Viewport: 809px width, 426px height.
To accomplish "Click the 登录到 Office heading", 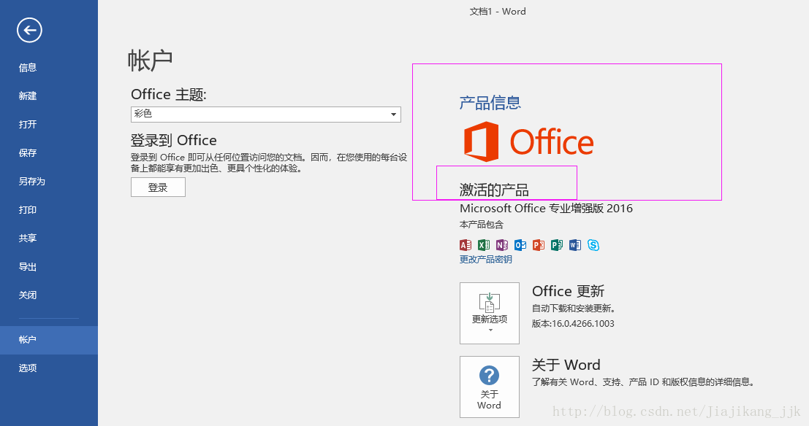I will click(173, 140).
